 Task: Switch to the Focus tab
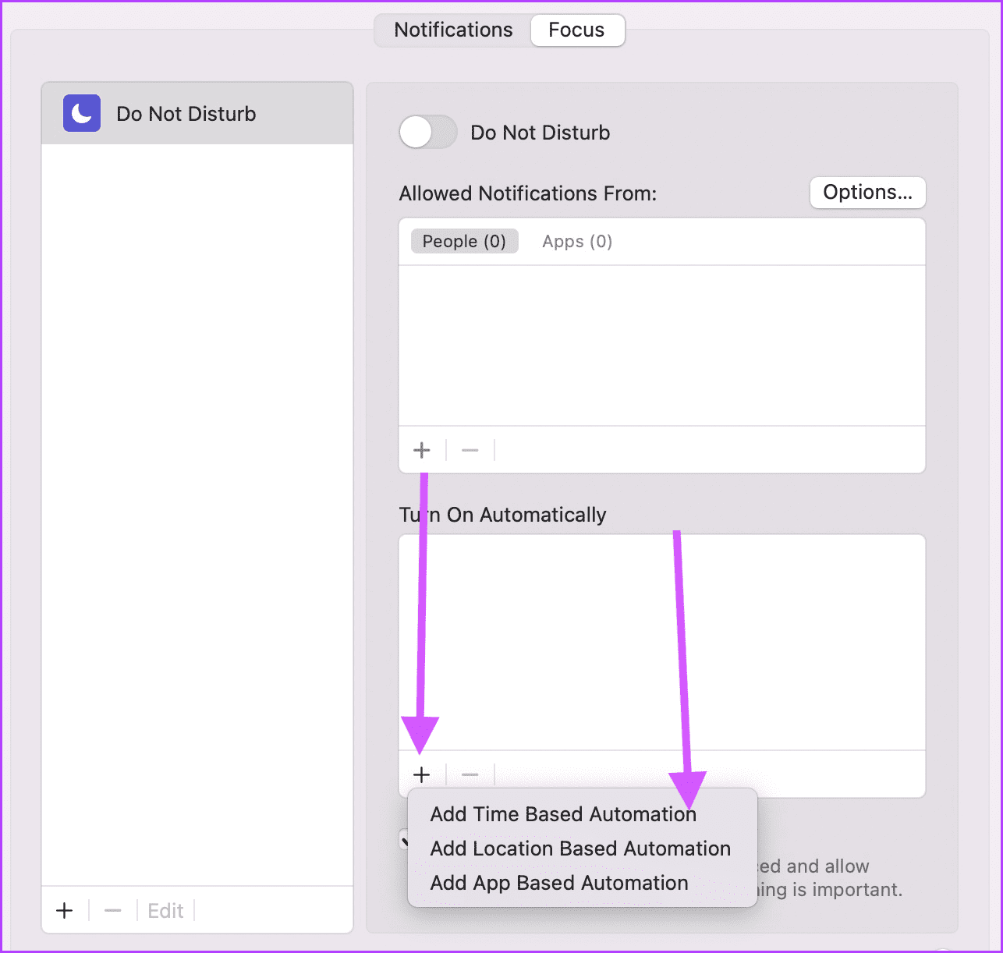[576, 30]
